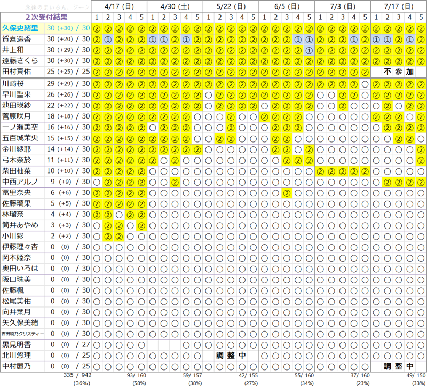Click the 93/ 160 total under 4/17

pyautogui.click(x=137, y=375)
